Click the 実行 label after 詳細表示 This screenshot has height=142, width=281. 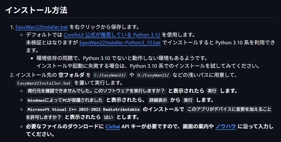pyautogui.click(x=188, y=100)
